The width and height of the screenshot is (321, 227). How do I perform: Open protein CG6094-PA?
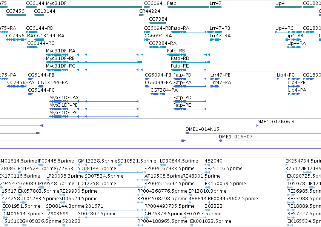pyautogui.click(x=147, y=86)
